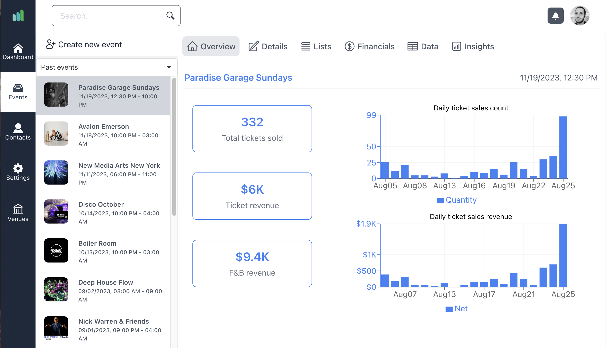Open Settings gear icon in sidebar
Image resolution: width=606 pixels, height=348 pixels.
coord(18,168)
